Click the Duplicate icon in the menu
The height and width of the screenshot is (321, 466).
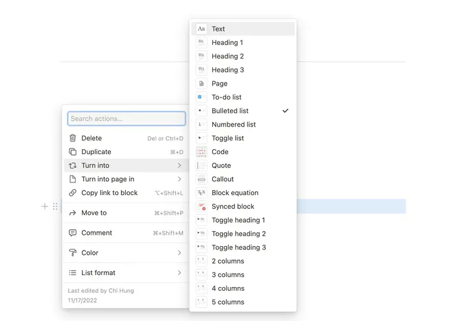(x=72, y=152)
